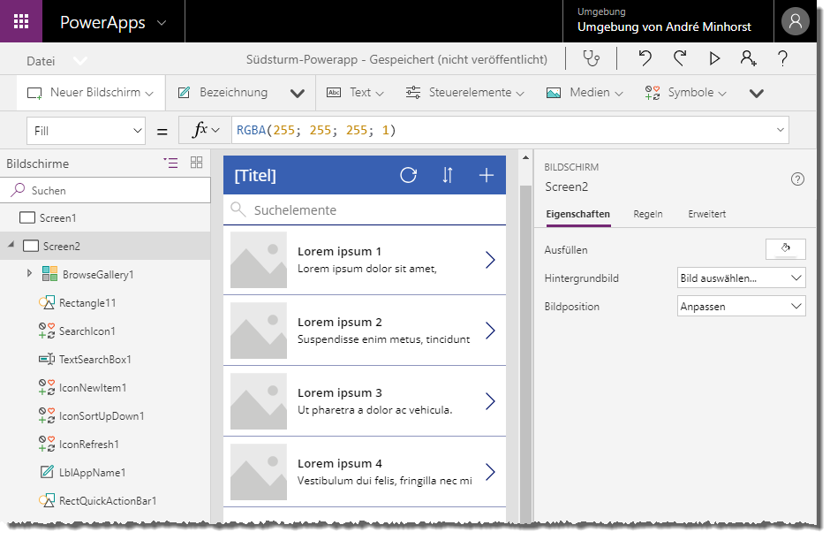Click the Share user icon
The height and width of the screenshot is (540, 830).
749,59
